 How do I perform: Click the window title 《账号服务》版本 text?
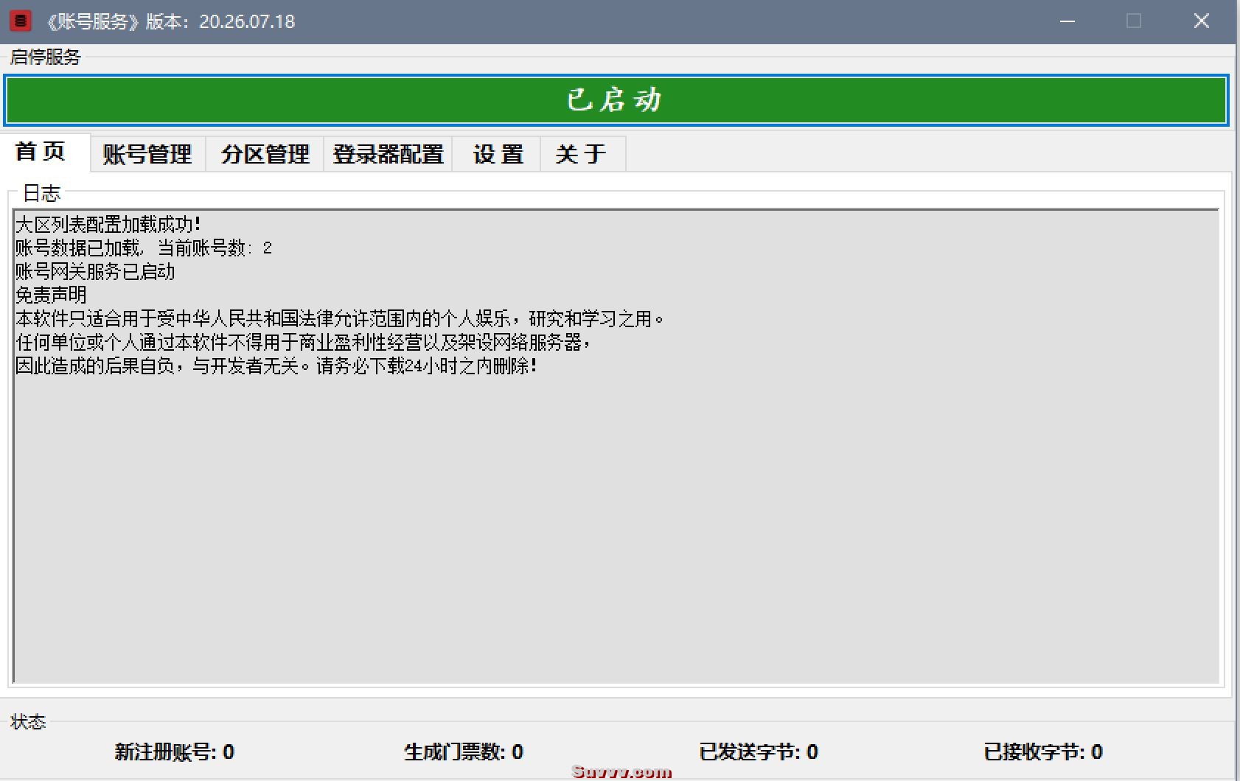[170, 21]
